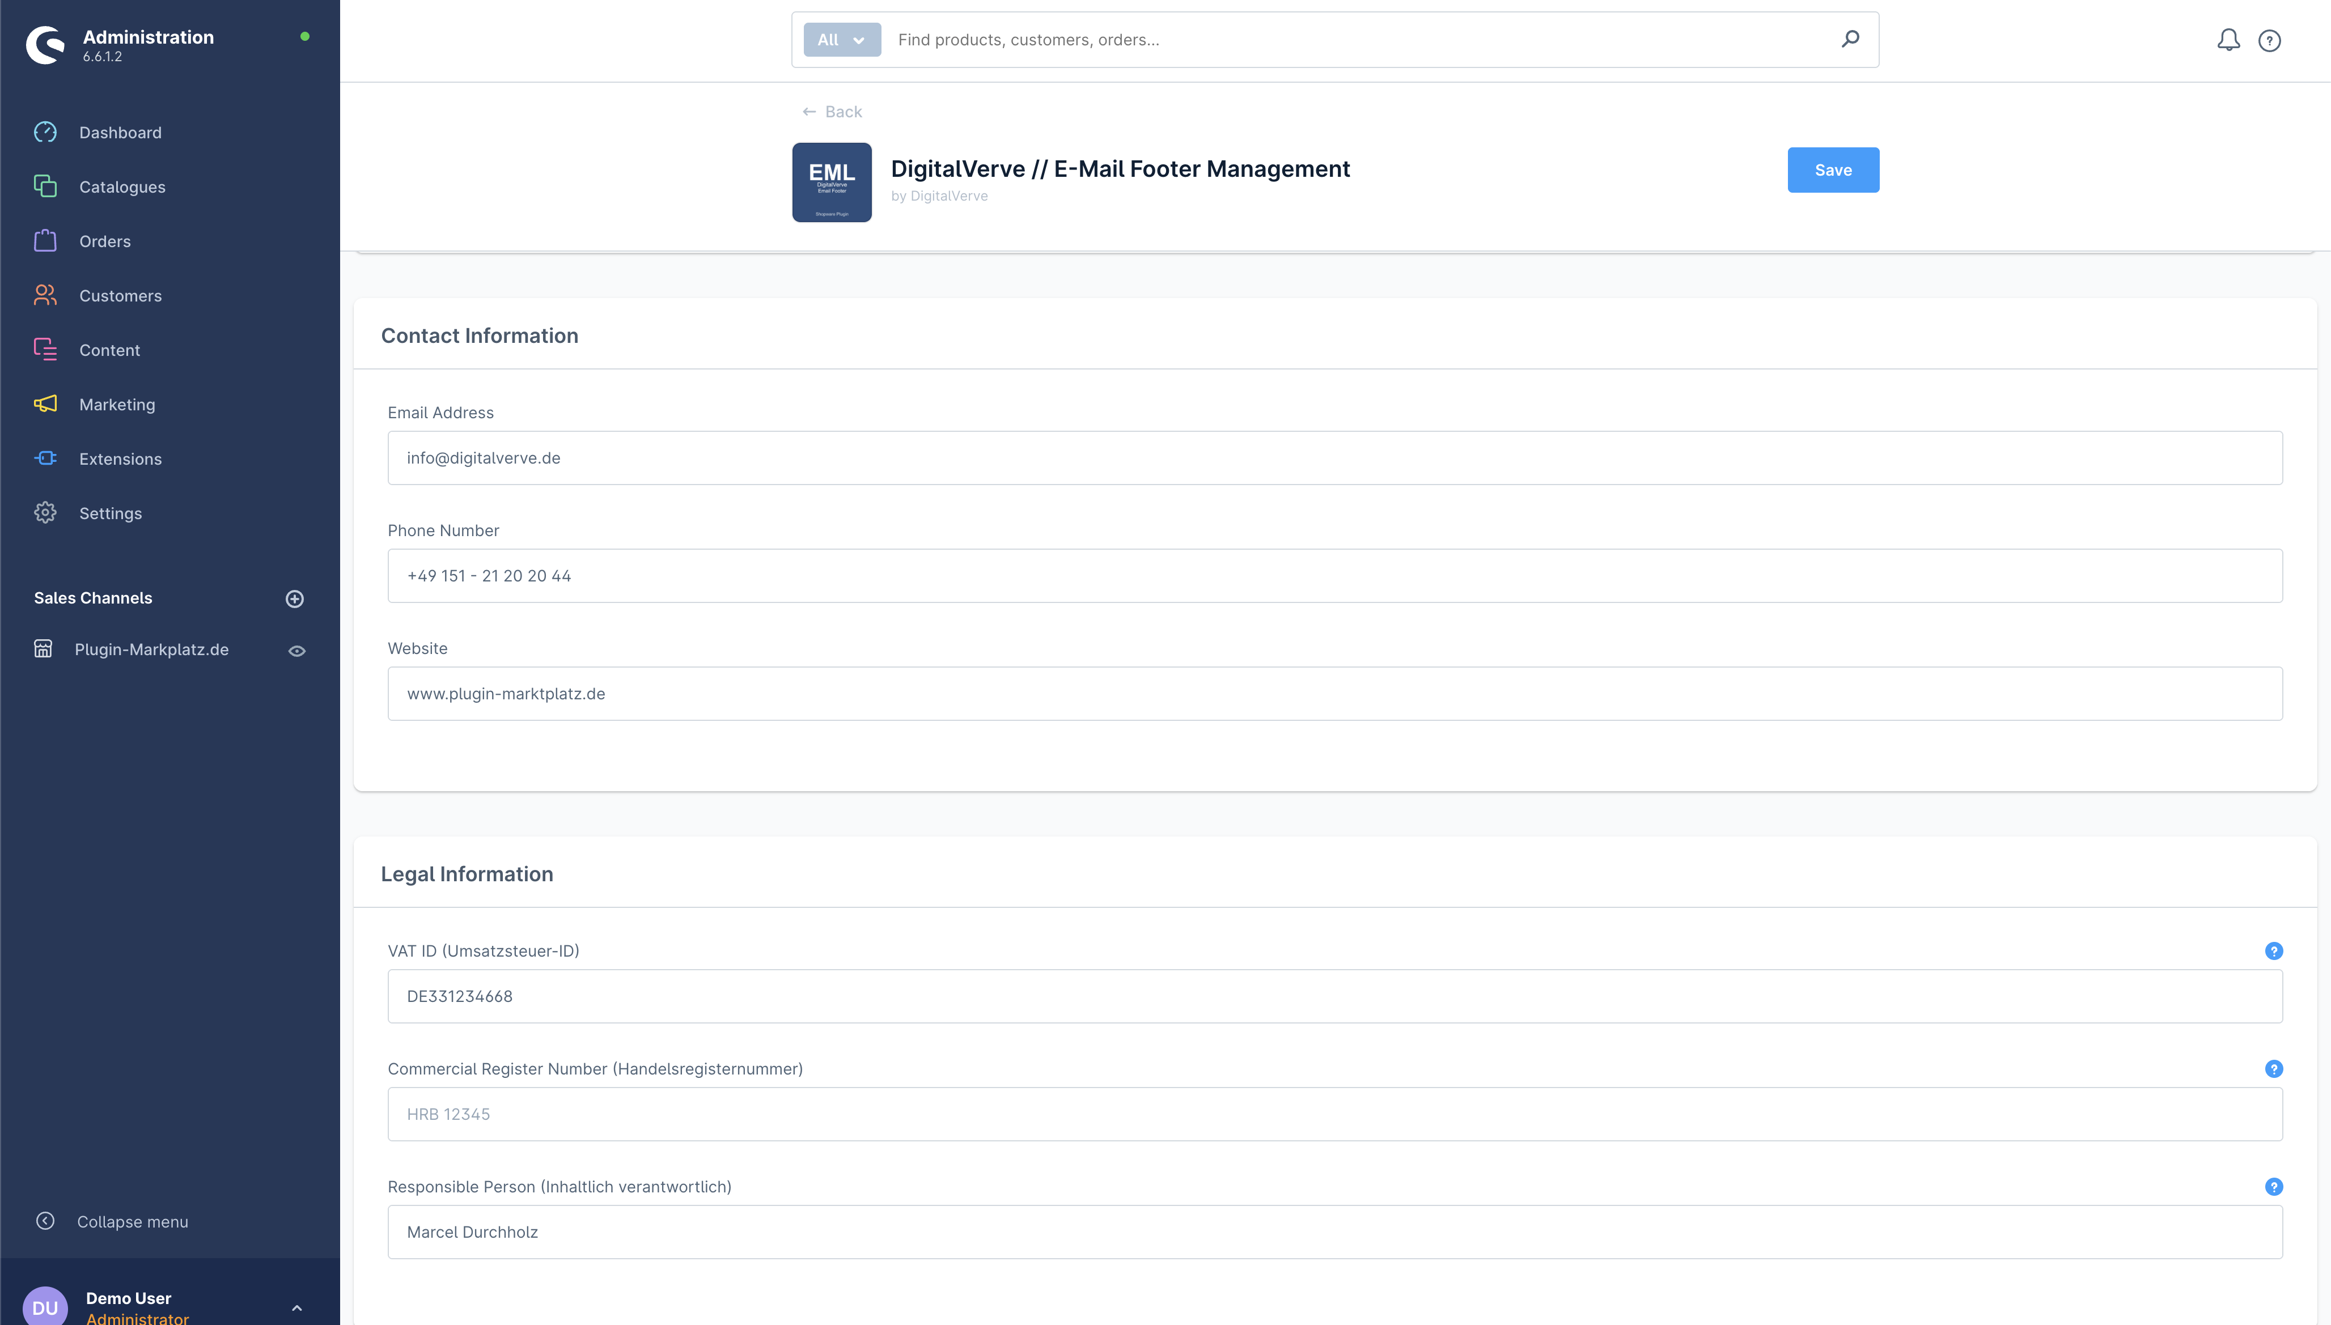
Task: Select Plugin-Markplatz.de sales channel
Action: click(151, 649)
